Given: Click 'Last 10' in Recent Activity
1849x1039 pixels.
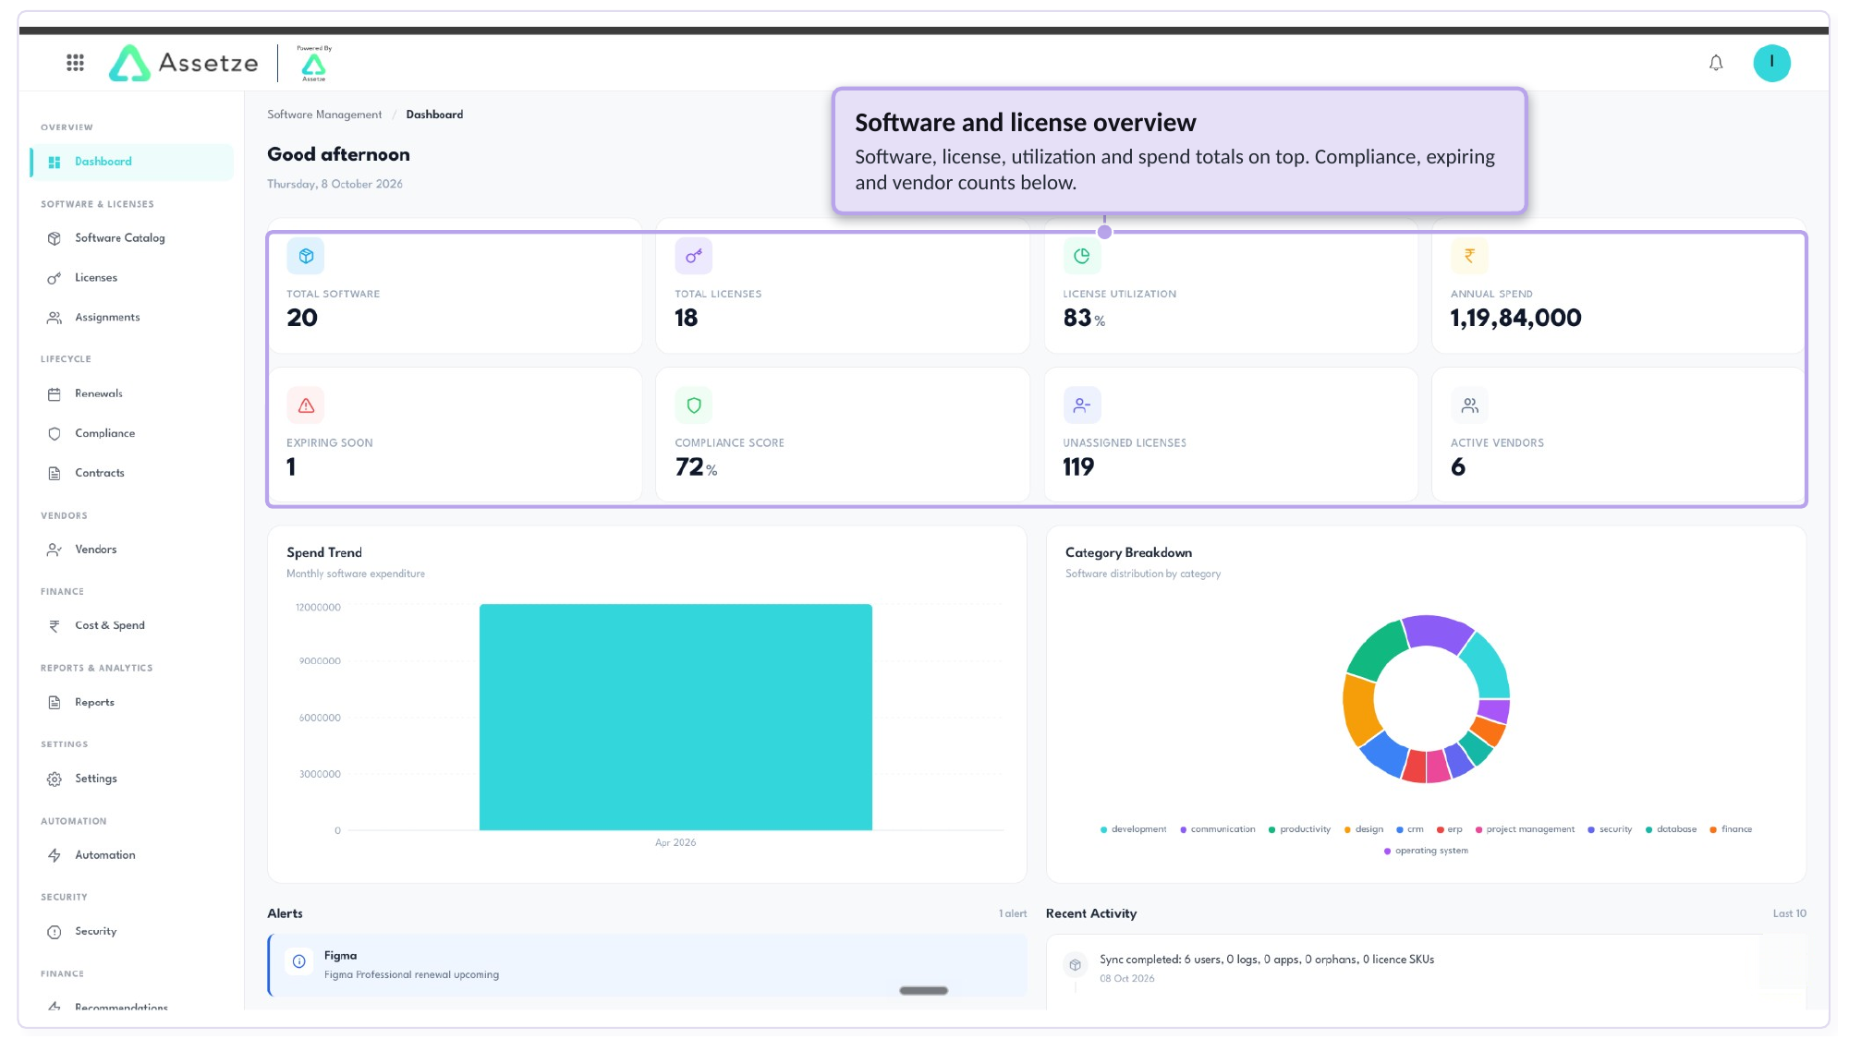Looking at the screenshot, I should pos(1789,913).
